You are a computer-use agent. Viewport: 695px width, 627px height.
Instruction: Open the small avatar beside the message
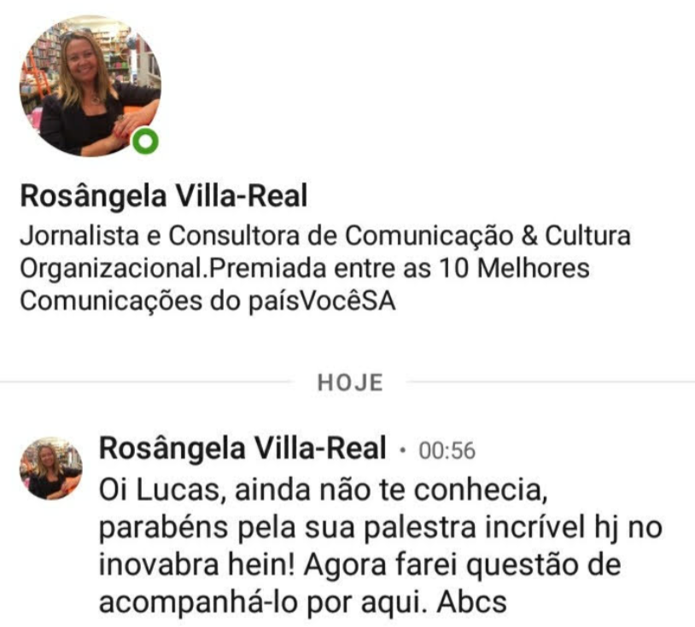51,468
